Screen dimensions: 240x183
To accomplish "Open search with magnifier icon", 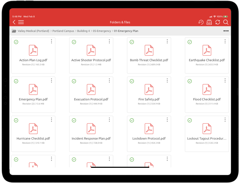I will coord(226,22).
